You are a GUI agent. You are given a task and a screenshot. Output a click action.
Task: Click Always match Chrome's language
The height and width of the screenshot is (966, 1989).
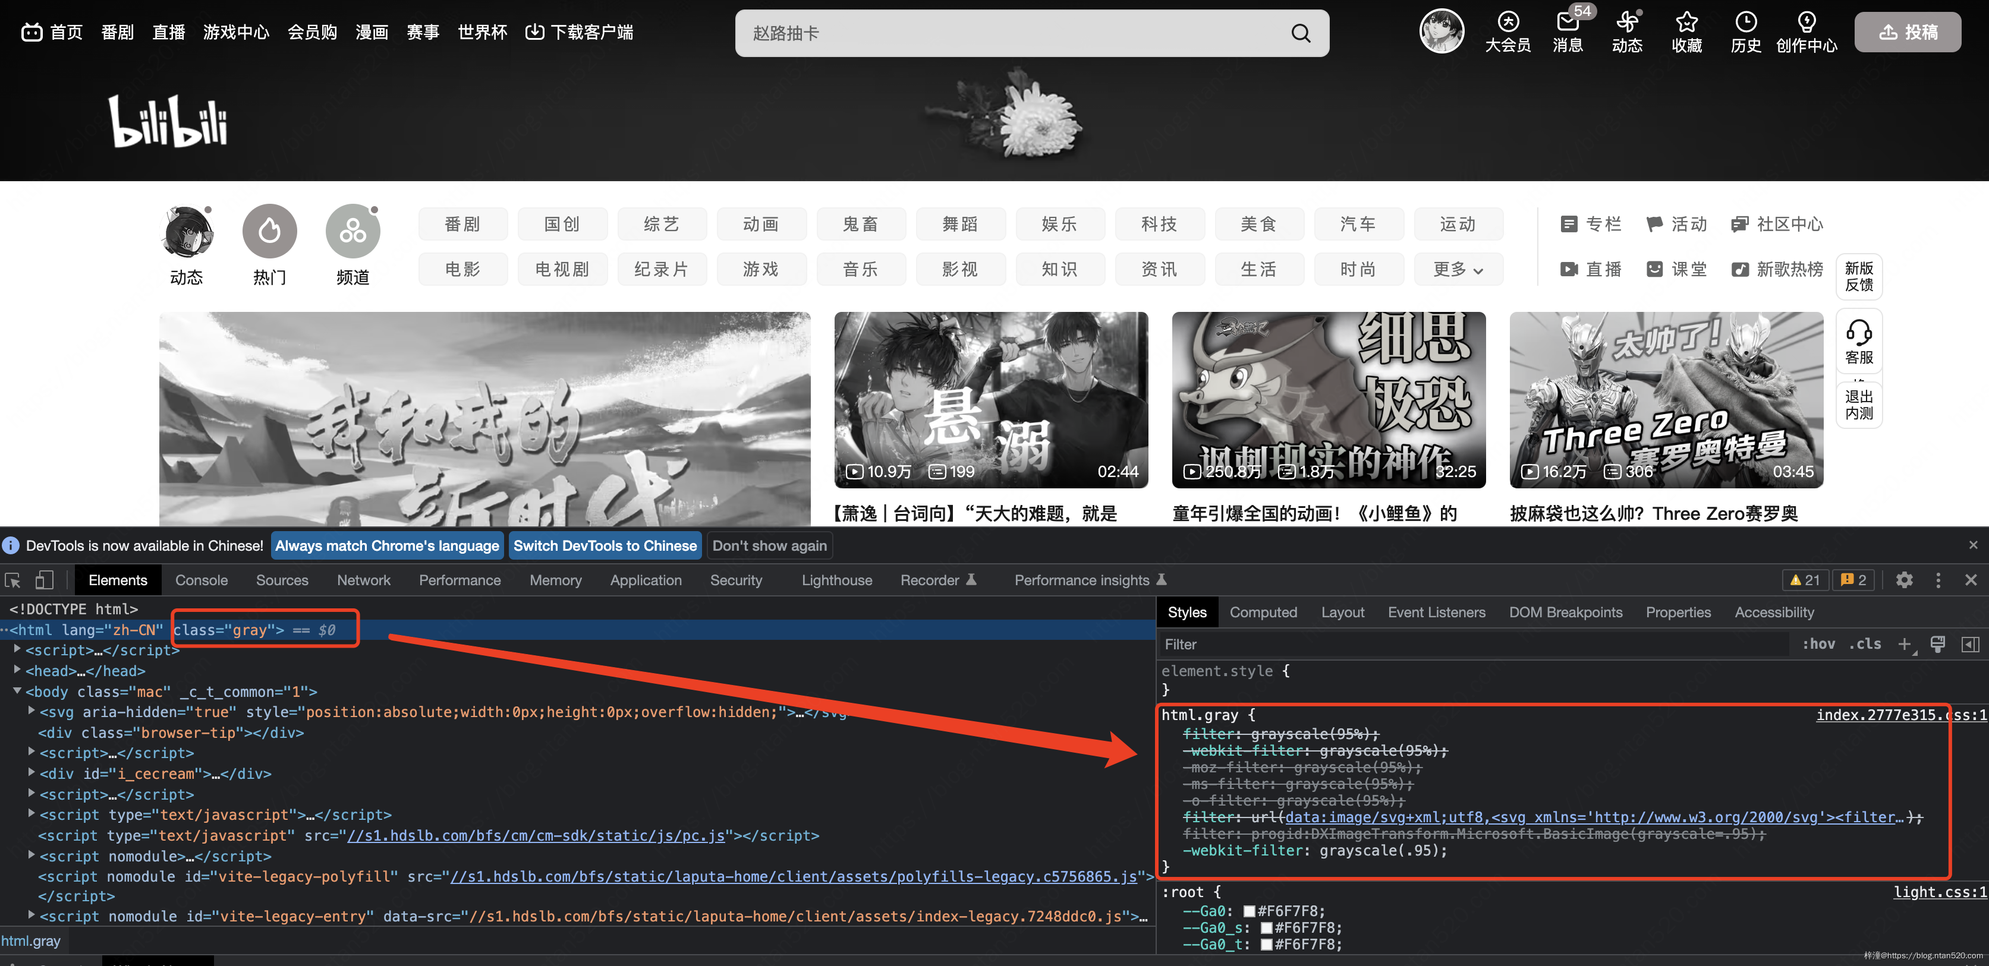(x=387, y=545)
